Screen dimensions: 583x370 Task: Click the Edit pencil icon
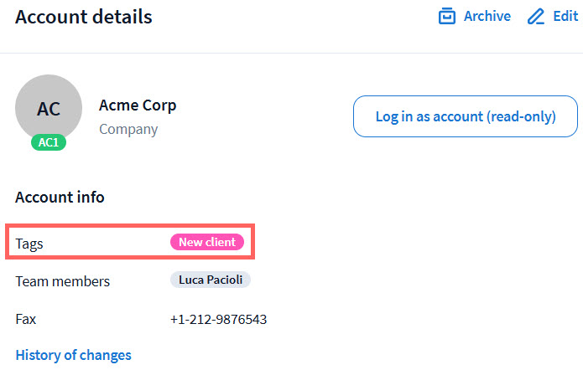click(536, 17)
